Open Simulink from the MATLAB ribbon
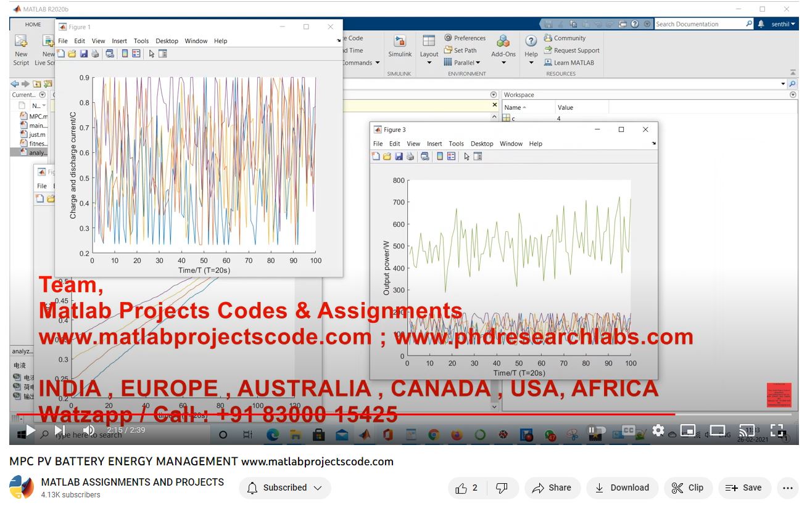807x506 pixels. (400, 47)
